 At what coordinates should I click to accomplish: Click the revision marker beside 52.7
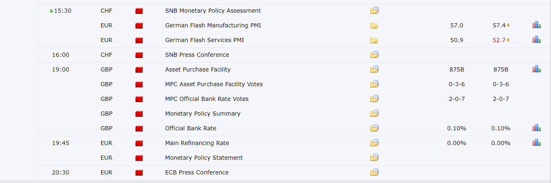pos(508,40)
